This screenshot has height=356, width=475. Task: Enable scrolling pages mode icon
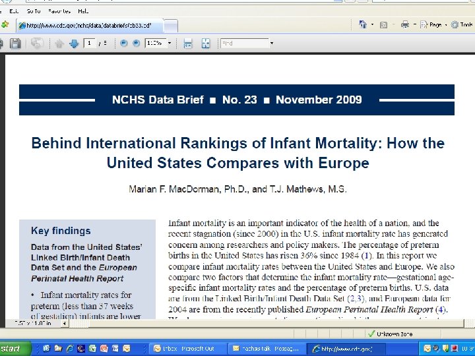click(x=188, y=44)
